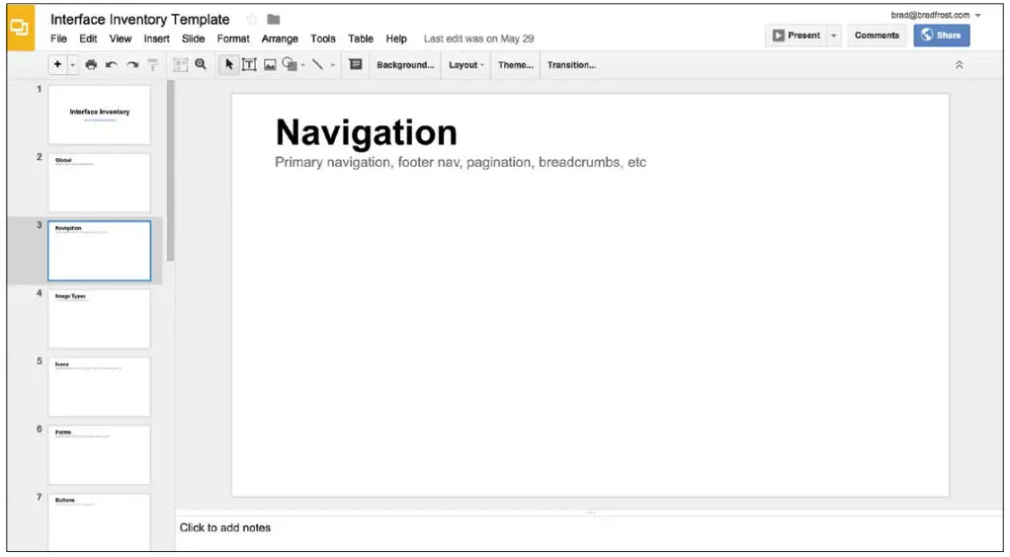Open the View menu
Screen dimensions: 1010x557
coord(121,39)
